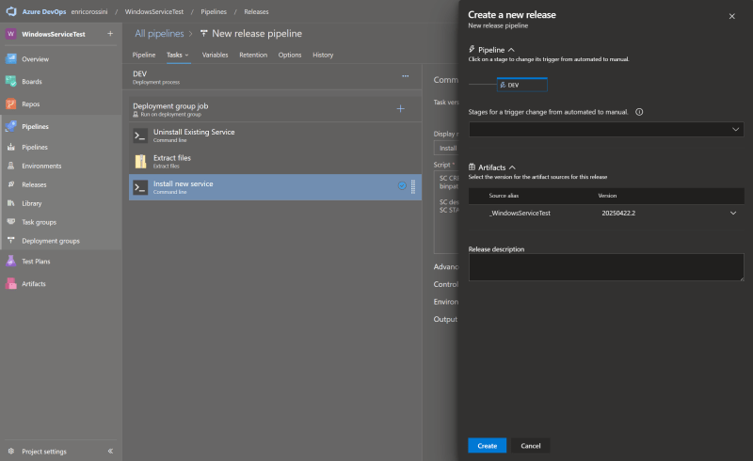Switch to the Retention tab
Image resolution: width=753 pixels, height=461 pixels.
tap(253, 56)
